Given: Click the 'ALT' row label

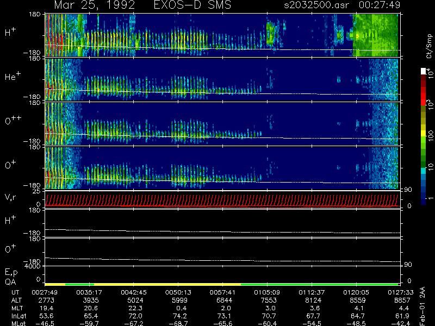Looking at the screenshot, I should 17,300.
